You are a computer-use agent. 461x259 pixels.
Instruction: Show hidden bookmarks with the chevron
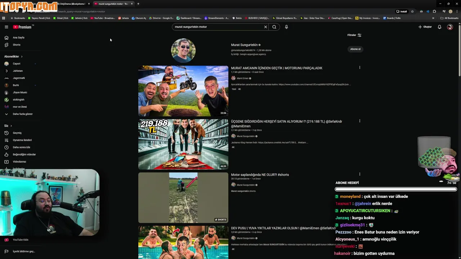coord(433,18)
